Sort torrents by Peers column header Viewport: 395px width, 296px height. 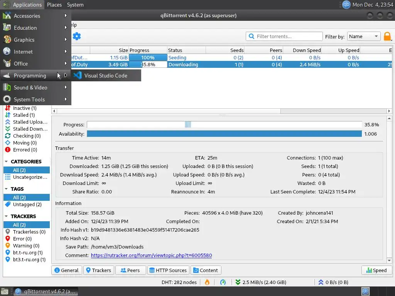click(x=264, y=50)
